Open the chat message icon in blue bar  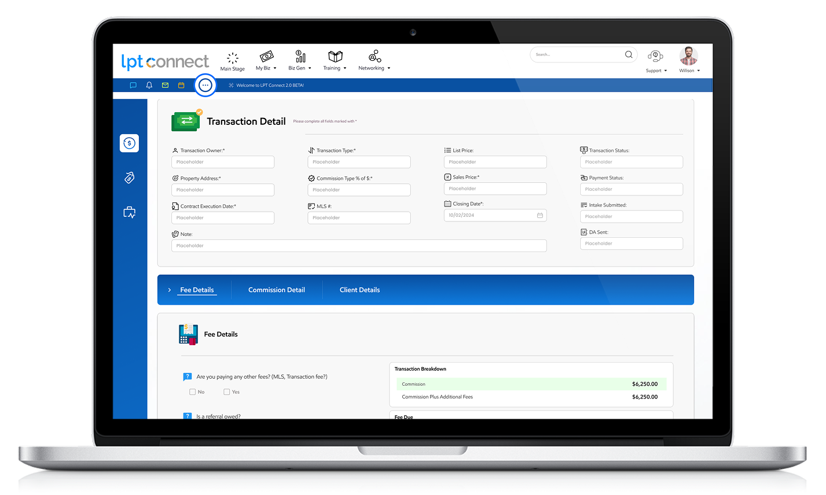point(133,85)
